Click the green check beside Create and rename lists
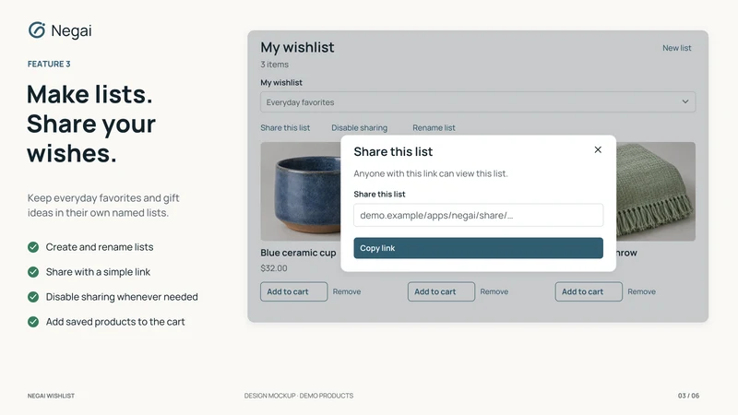The width and height of the screenshot is (738, 415). tap(33, 247)
